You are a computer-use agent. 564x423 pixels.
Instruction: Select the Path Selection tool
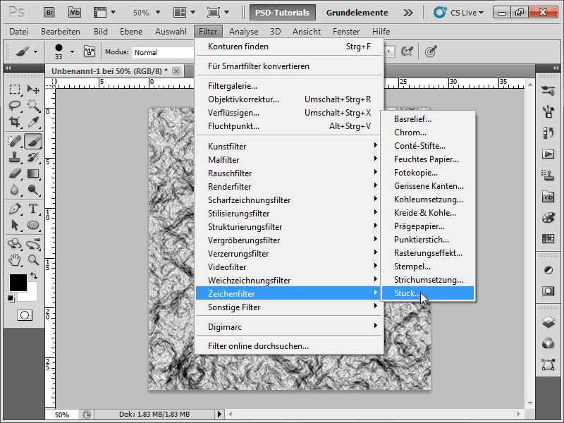pos(15,225)
